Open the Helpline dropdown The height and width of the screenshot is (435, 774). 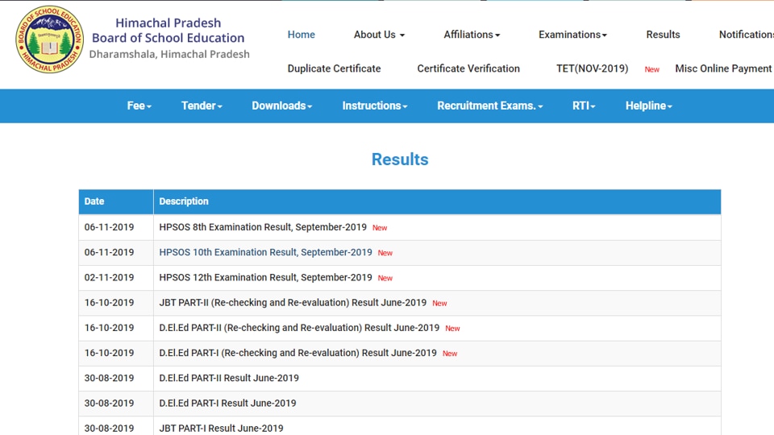pyautogui.click(x=648, y=106)
